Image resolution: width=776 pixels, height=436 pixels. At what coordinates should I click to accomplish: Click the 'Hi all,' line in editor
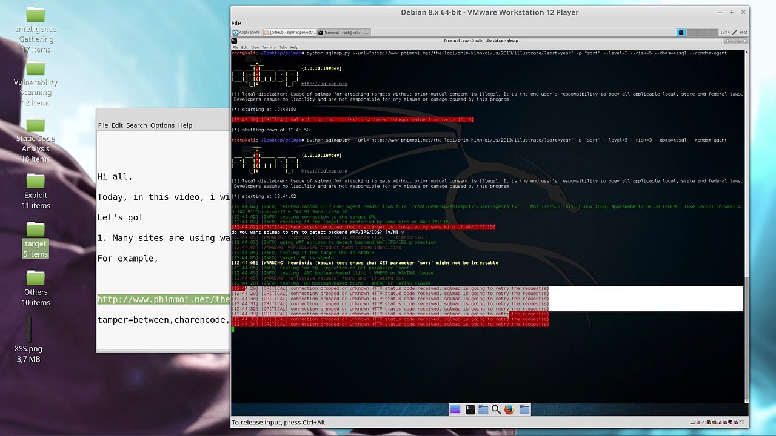tap(115, 177)
